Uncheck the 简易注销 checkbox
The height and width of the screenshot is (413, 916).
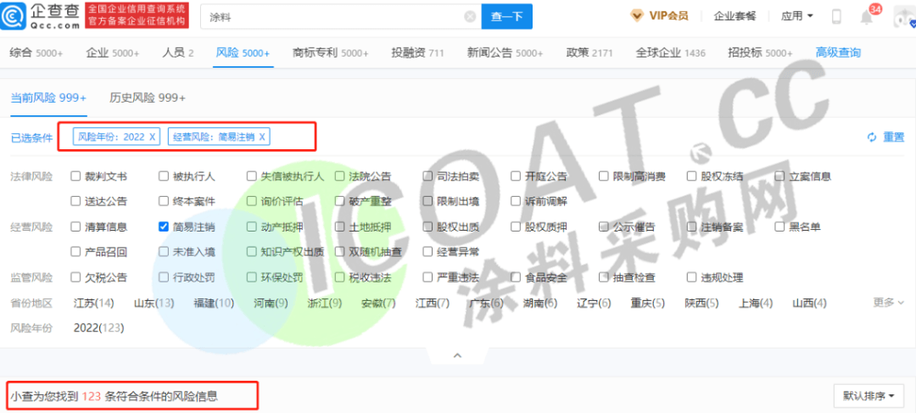[x=165, y=227]
